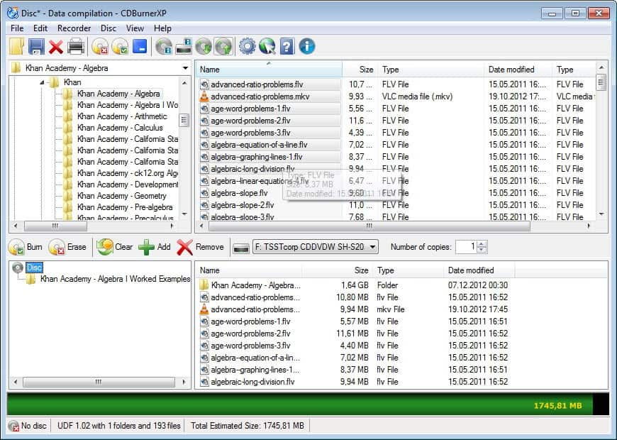Click VLC cone icon of advanced-ratio-problems.mkv

tap(204, 97)
